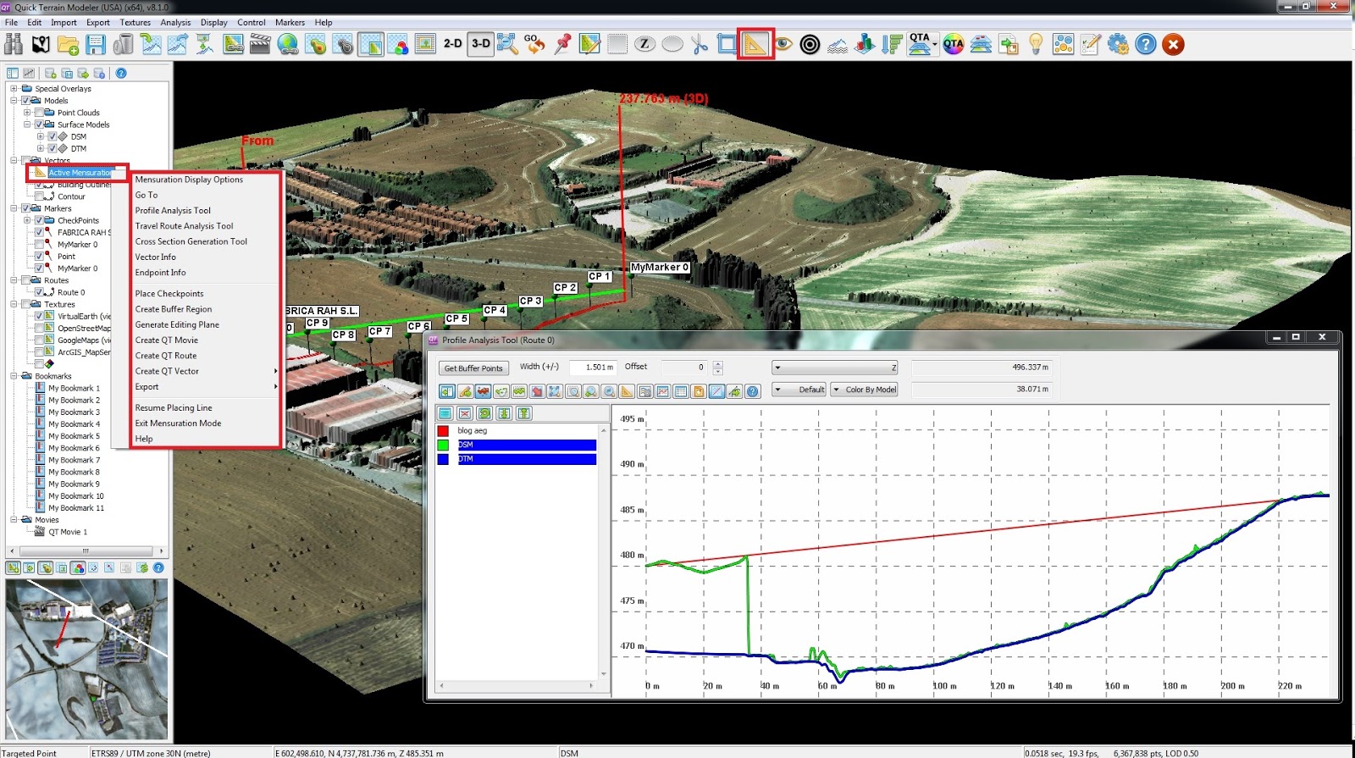Click red X icon above profile legend
Screen dimensions: 1355x758
(x=465, y=413)
